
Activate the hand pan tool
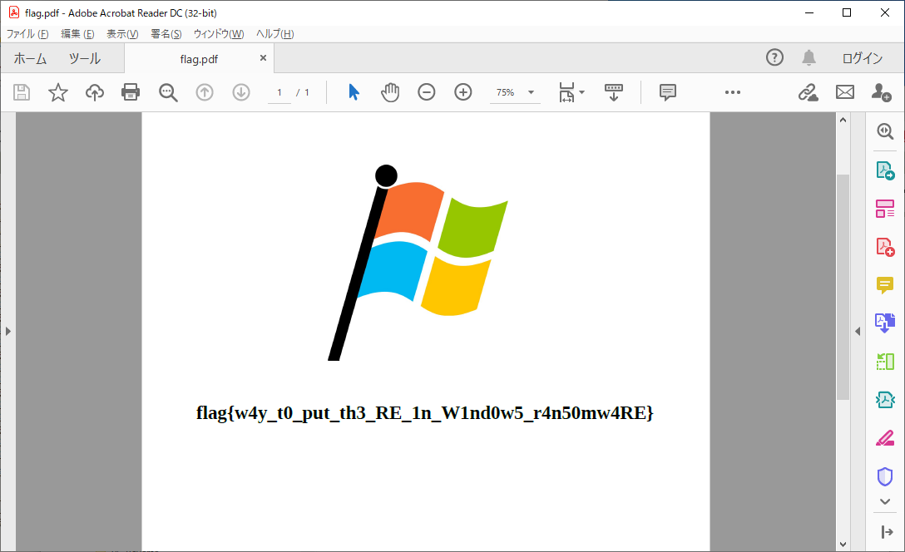click(390, 92)
